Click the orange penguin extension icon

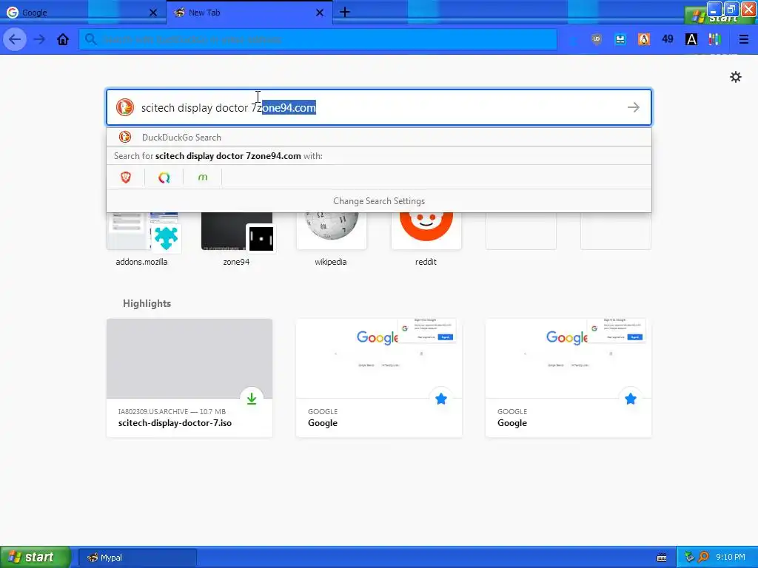pos(644,39)
